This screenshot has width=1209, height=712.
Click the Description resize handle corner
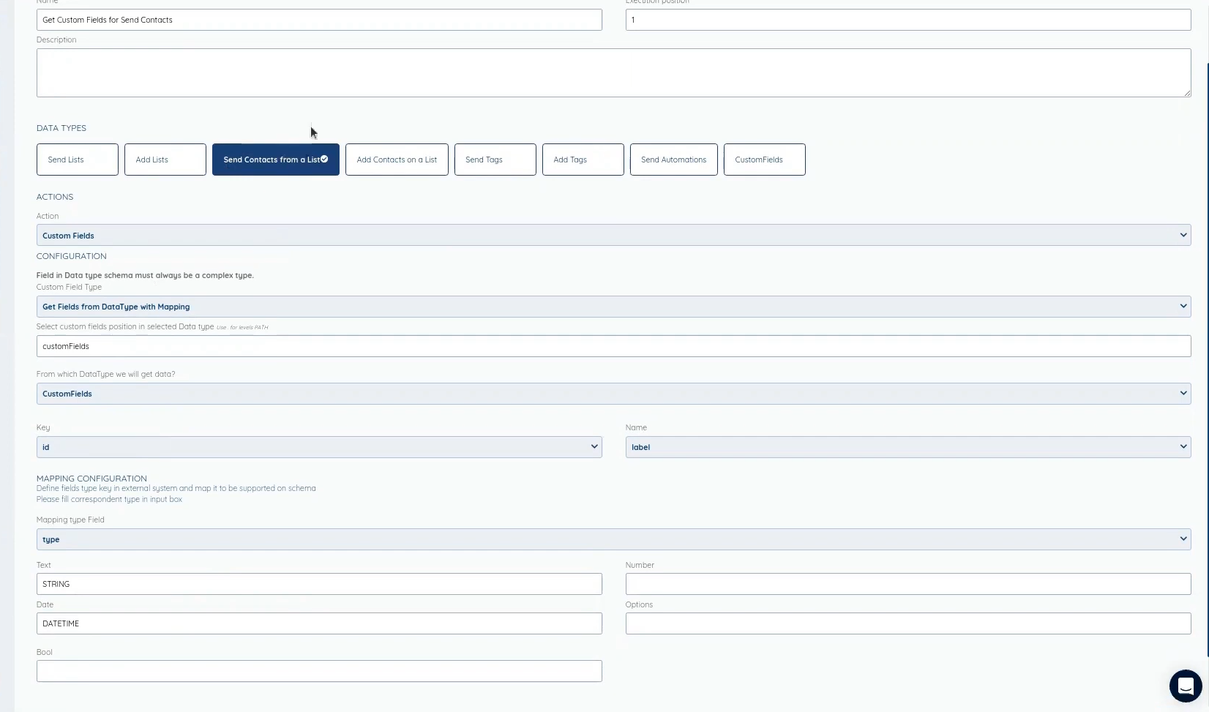click(x=1187, y=93)
